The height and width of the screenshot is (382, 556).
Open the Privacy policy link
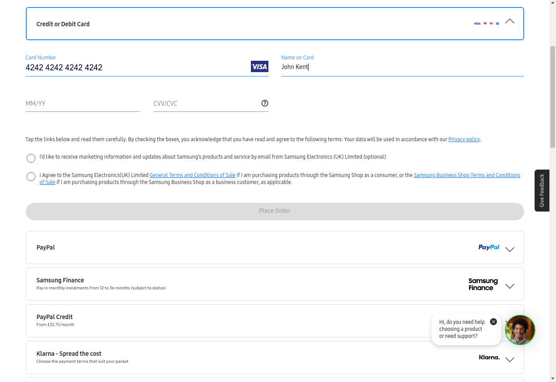464,139
